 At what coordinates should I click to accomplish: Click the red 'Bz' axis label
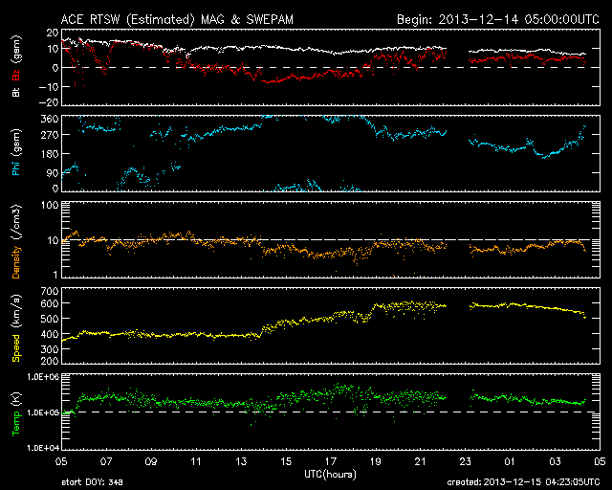pyautogui.click(x=16, y=75)
